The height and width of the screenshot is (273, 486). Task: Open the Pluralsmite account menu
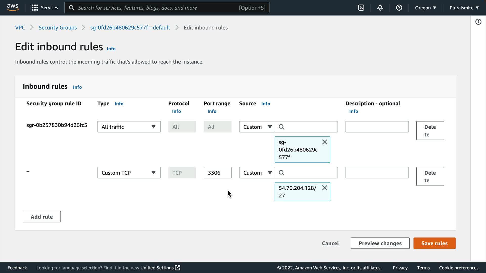[464, 8]
